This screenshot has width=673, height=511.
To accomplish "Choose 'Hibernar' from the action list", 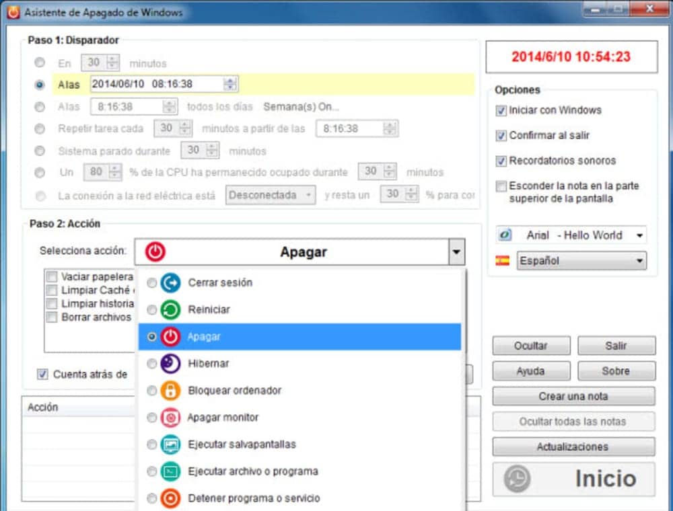I will pos(299,364).
